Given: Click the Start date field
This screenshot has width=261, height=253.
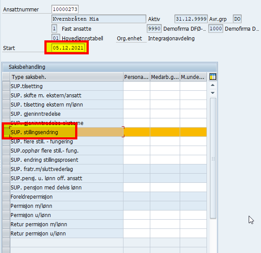Looking at the screenshot, I should coord(68,48).
